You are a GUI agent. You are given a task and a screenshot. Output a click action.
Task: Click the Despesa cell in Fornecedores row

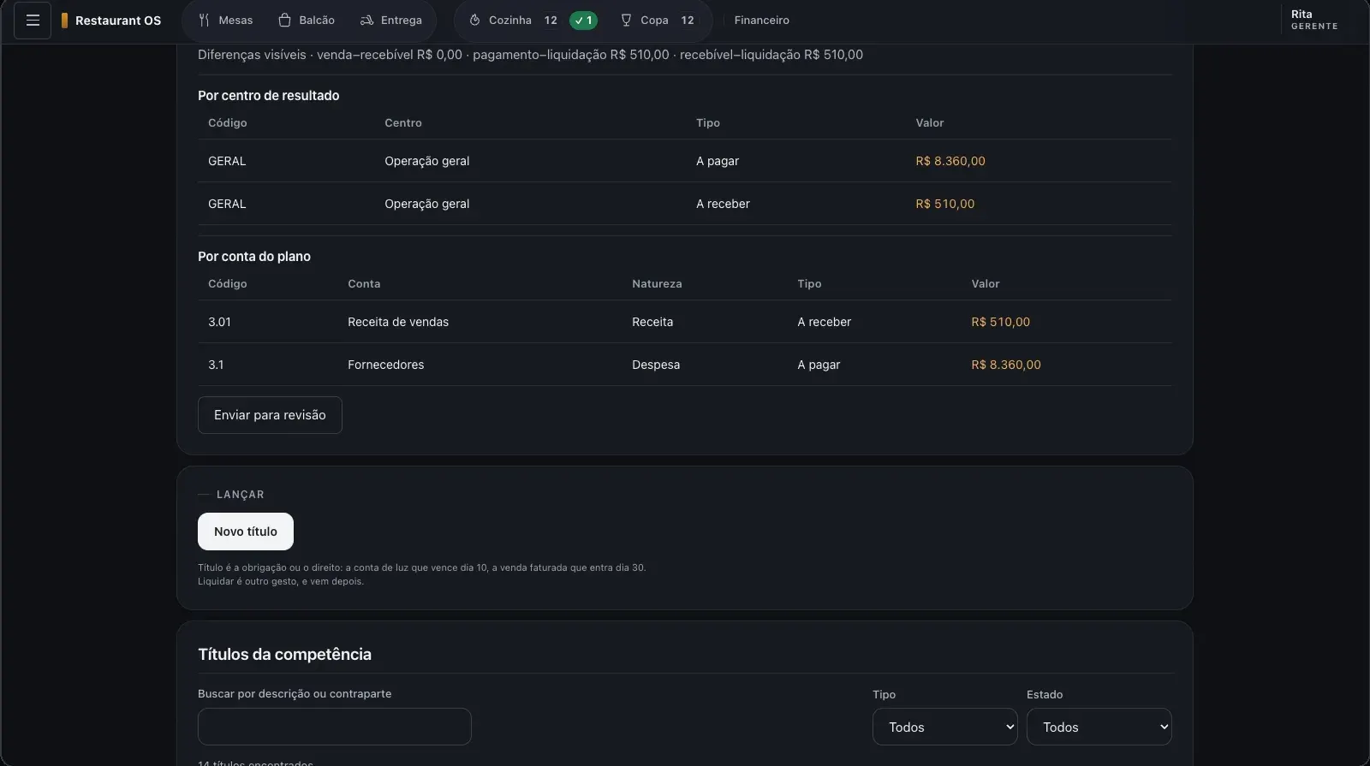pyautogui.click(x=656, y=365)
